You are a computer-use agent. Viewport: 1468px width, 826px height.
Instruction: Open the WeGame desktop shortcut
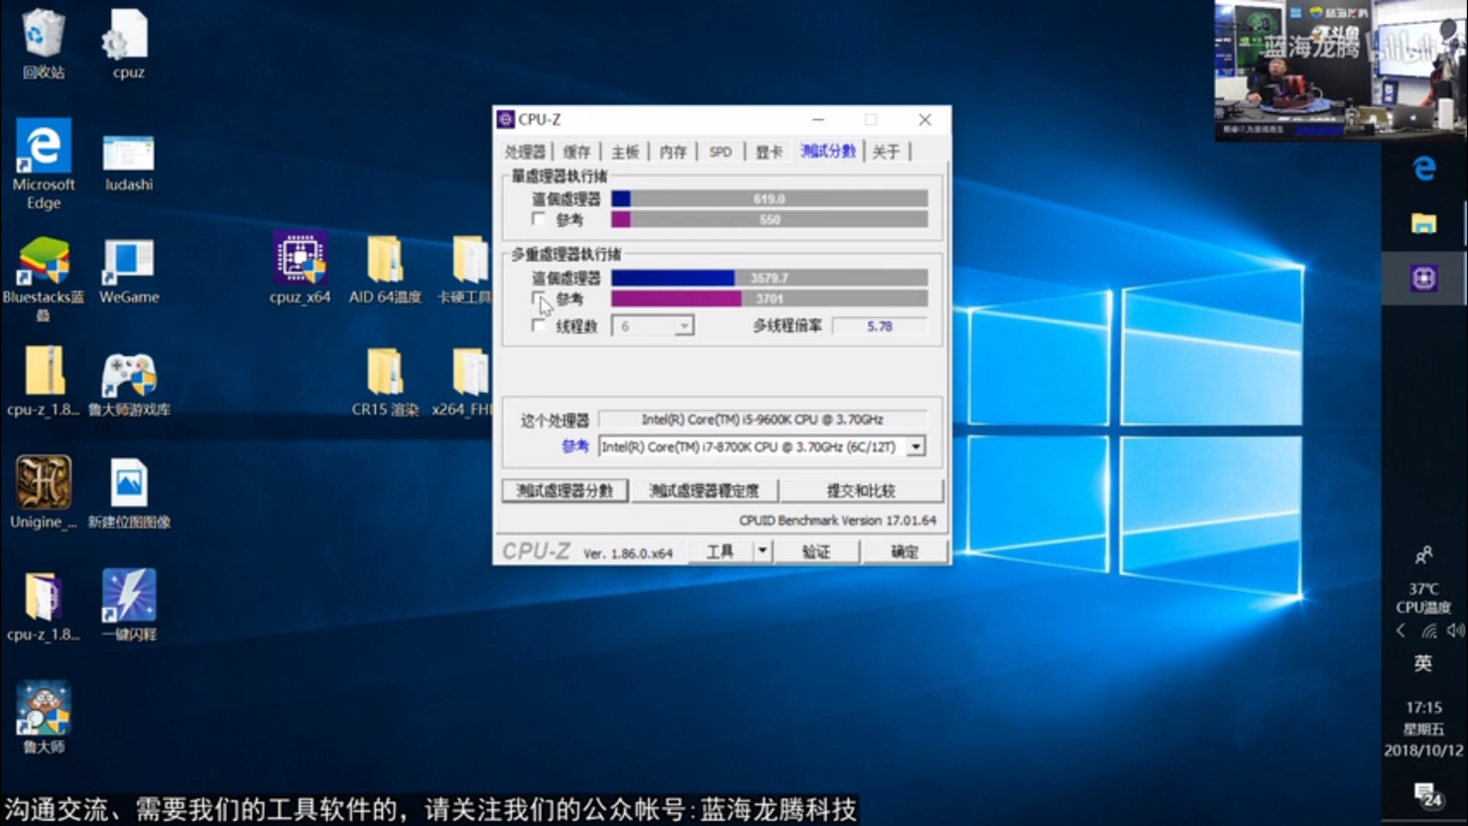128,271
